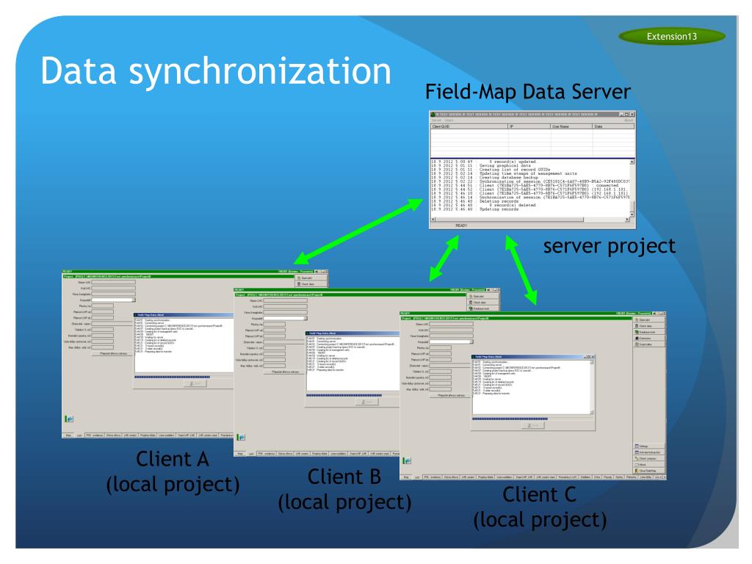752x564 pixels.
Task: Click scroll-right arrow in server log
Action: coord(627,219)
